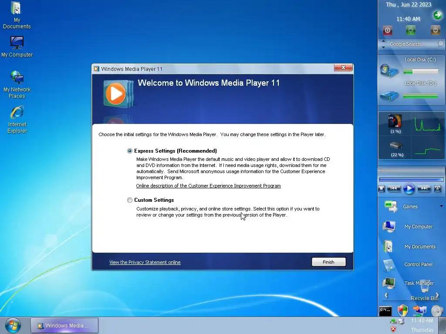The width and height of the screenshot is (446, 334).
Task: Click the Finish button
Action: point(328,262)
